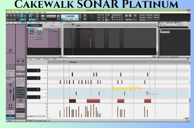Jump forward with fast-forward button
This screenshot has width=194, height=128.
[x=54, y=16]
